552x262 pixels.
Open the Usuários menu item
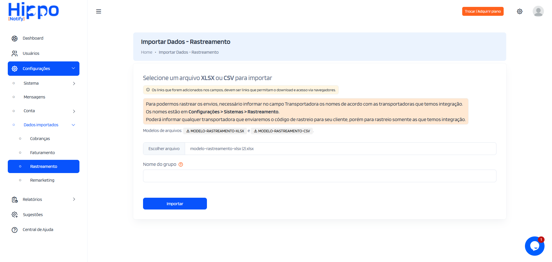click(43, 53)
